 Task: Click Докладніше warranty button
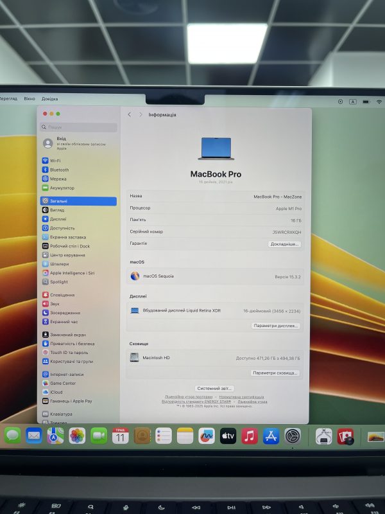pos(284,244)
